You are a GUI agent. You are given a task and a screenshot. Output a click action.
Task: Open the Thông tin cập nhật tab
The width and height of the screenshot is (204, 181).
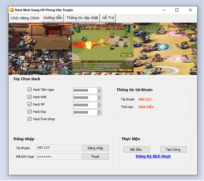82,18
